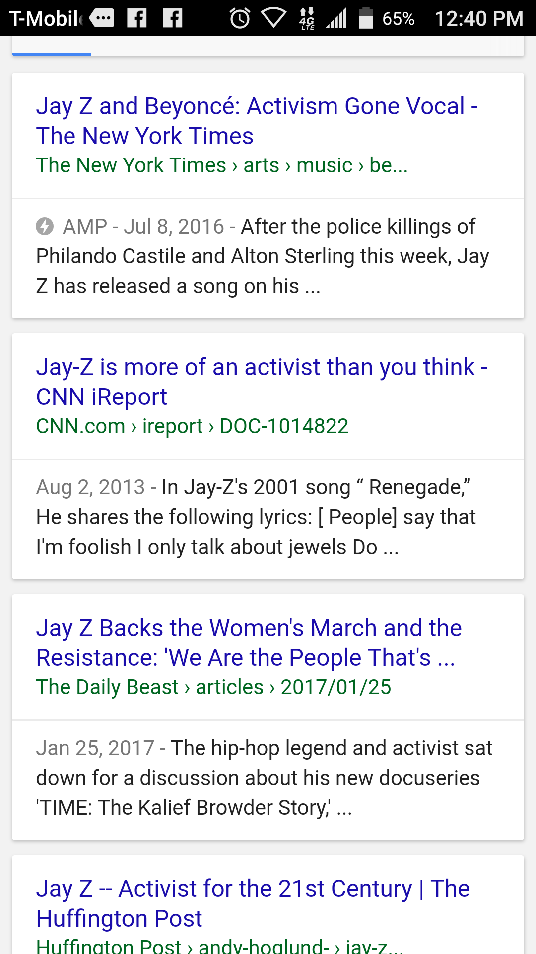Tap the alarm clock status icon
The height and width of the screenshot is (954, 536).
240,19
